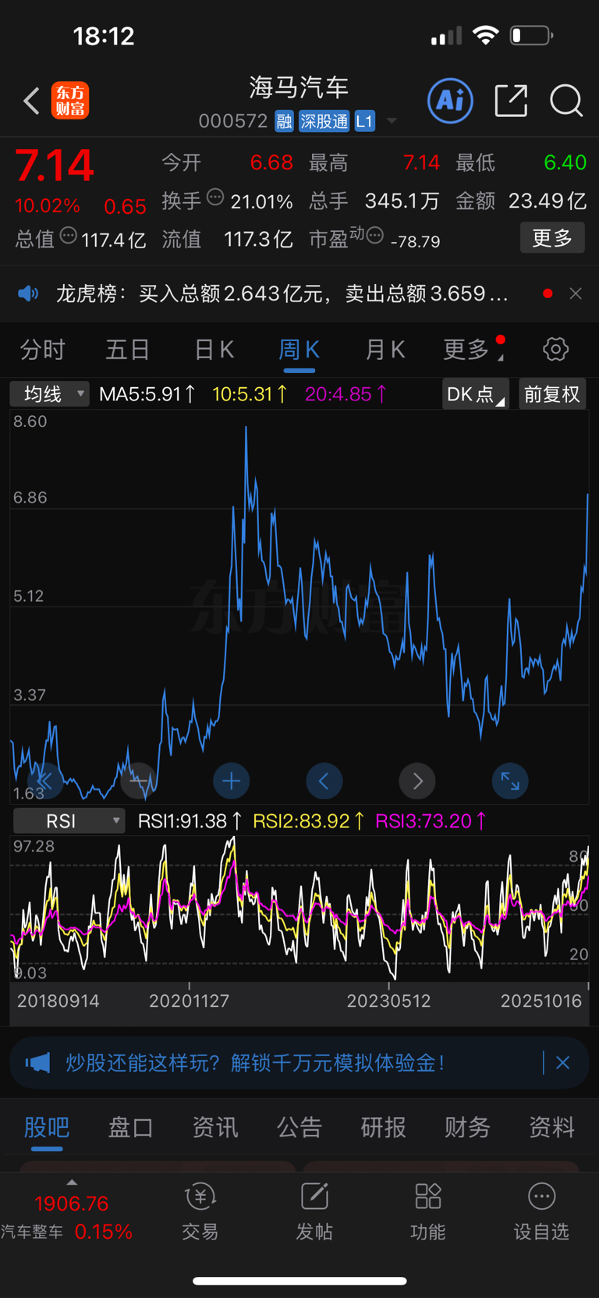Switch to 财务 tab
599x1298 pixels.
coord(467,1127)
